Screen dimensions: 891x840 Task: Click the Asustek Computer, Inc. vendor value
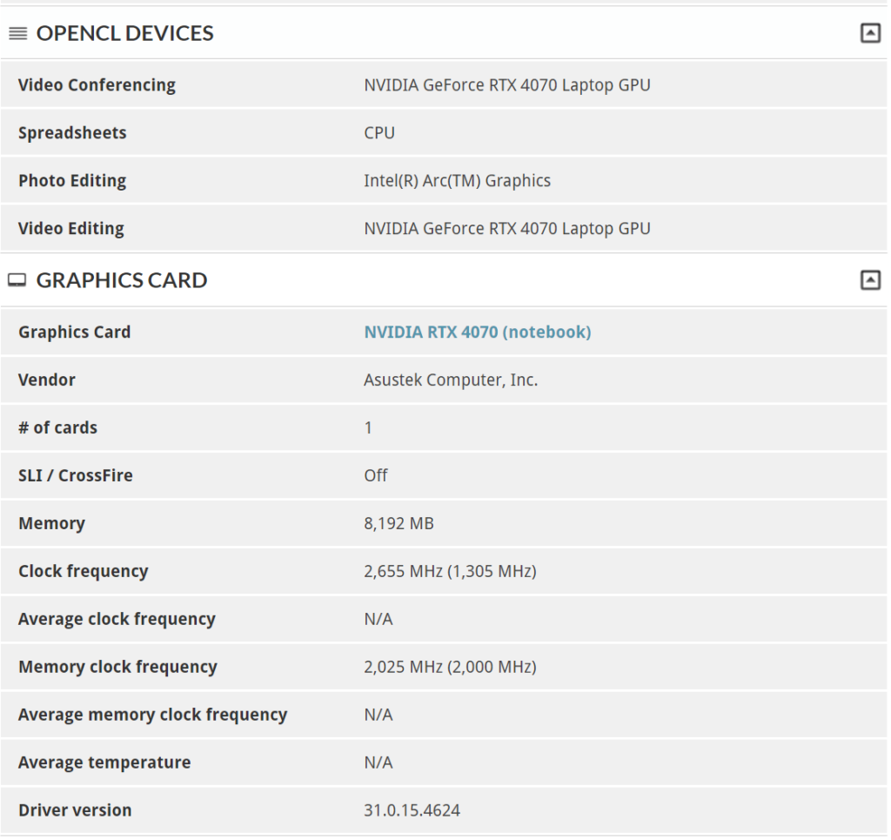tap(451, 380)
